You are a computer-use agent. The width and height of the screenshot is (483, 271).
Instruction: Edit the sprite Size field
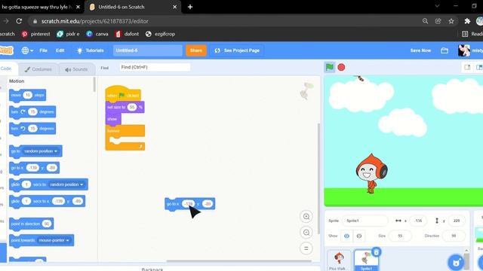[x=400, y=236]
